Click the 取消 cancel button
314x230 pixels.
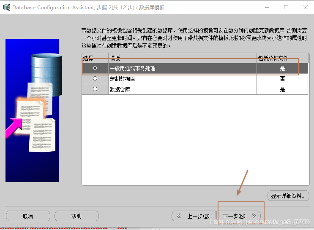(28, 216)
